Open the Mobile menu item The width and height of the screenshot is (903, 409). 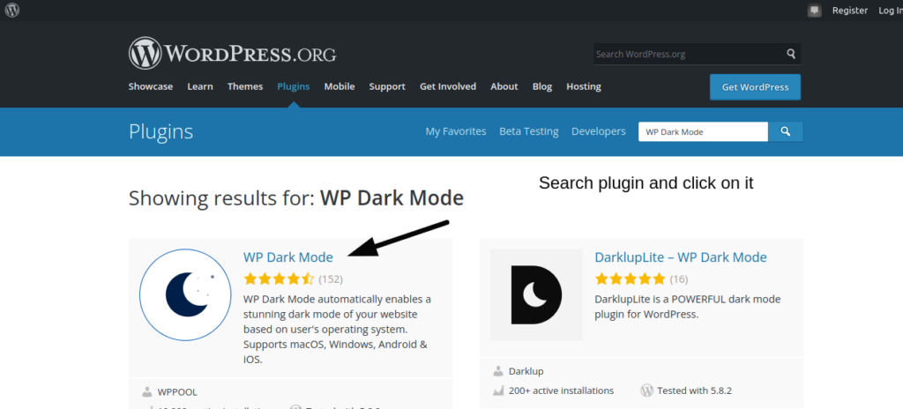[x=340, y=86]
